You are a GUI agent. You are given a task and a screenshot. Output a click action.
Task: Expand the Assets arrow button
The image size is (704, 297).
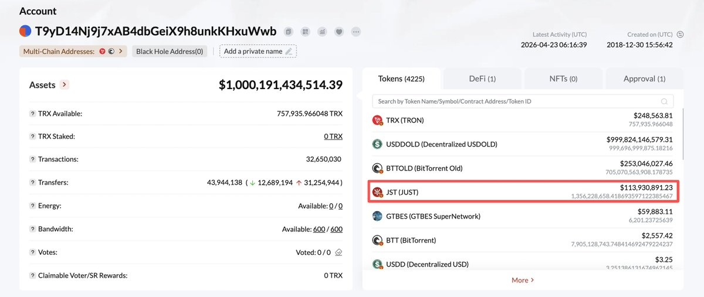tap(65, 85)
